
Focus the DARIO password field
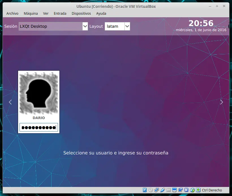39,127
